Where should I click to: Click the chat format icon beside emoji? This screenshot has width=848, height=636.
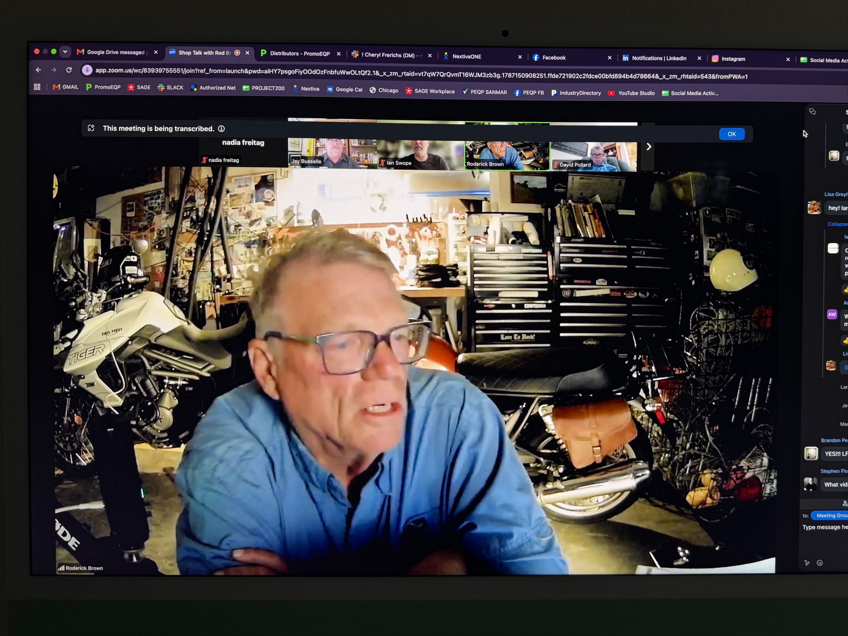(x=807, y=563)
